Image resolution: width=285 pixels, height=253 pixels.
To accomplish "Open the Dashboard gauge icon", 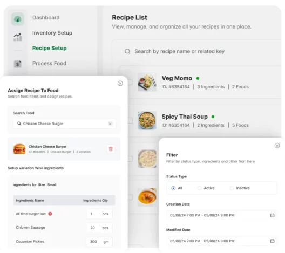I will 17,19.
